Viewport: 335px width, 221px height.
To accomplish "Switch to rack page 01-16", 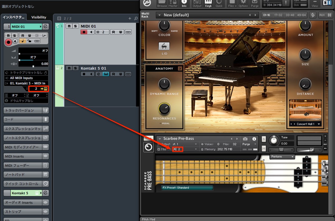I will (x=267, y=15).
